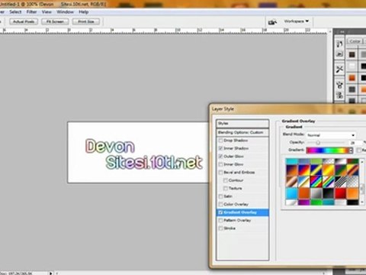Select Styles in Layer Style list

click(x=242, y=124)
